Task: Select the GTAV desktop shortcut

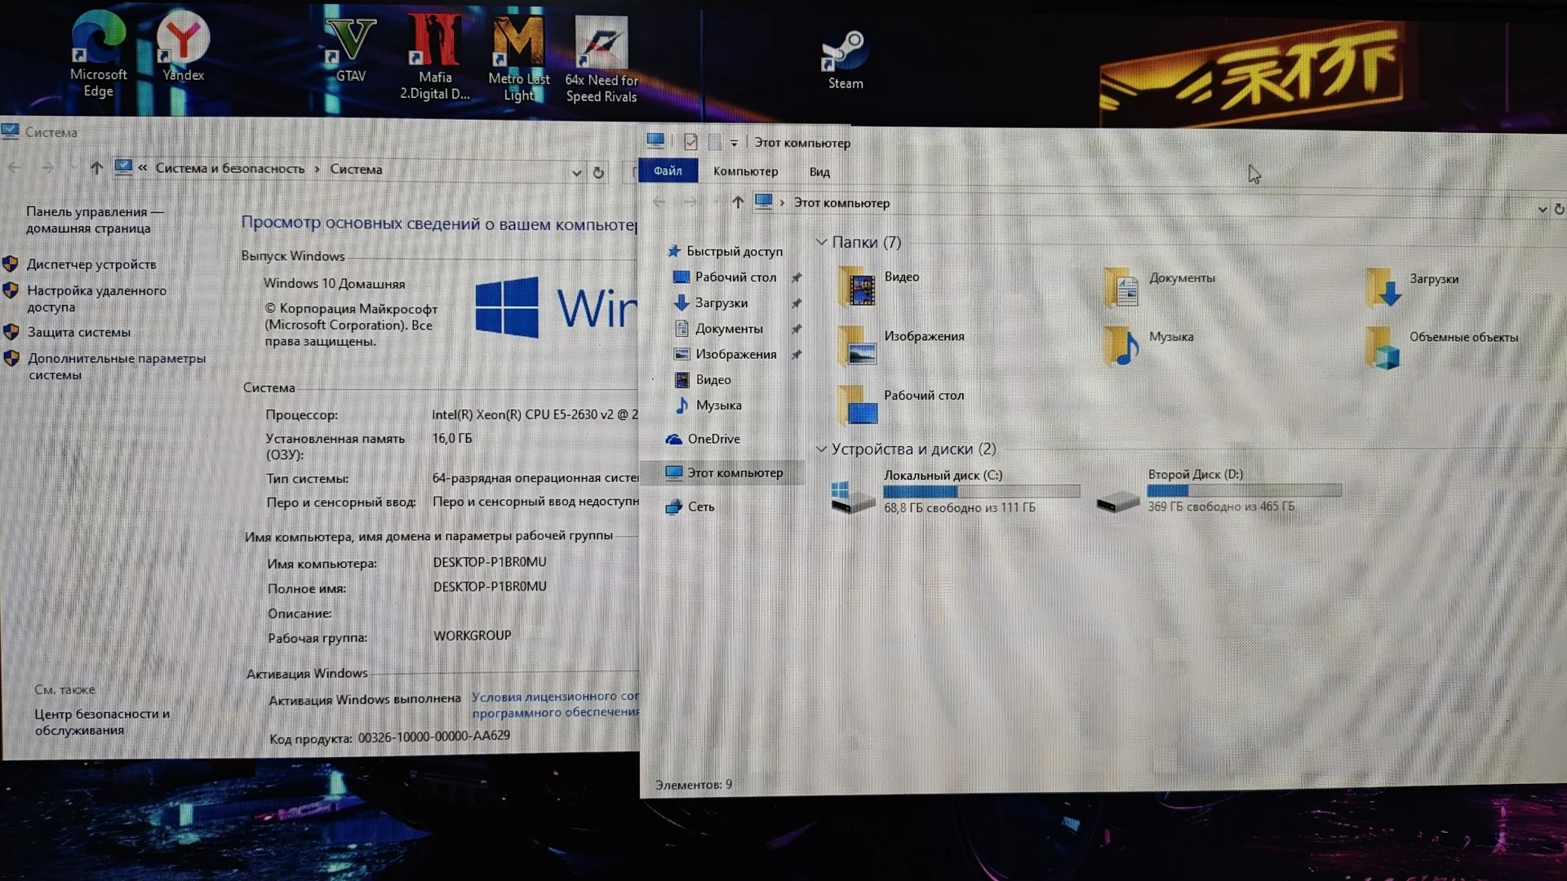Action: click(x=350, y=51)
